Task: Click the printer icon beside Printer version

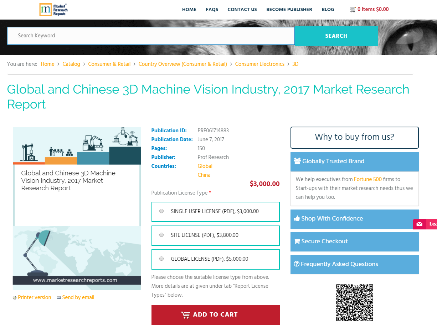Action: (x=15, y=298)
